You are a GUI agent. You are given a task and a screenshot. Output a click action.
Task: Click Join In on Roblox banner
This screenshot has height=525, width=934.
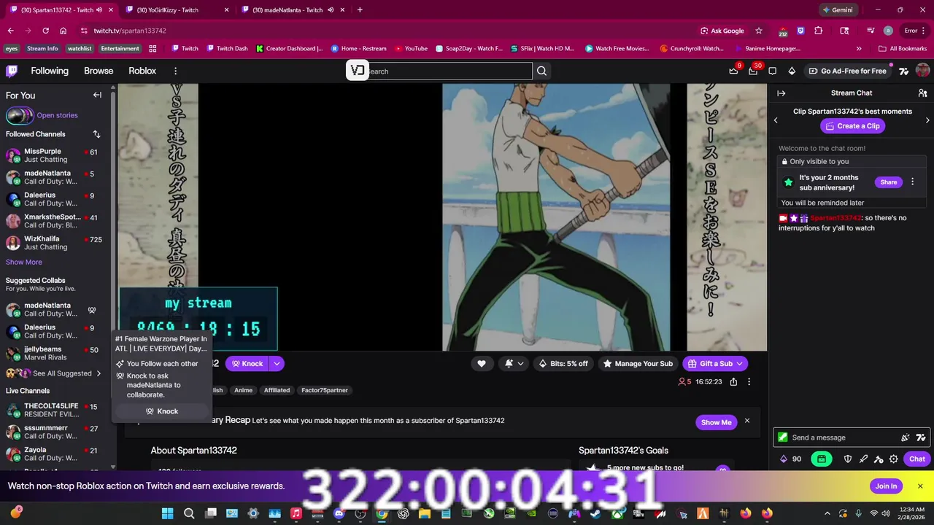coord(886,486)
